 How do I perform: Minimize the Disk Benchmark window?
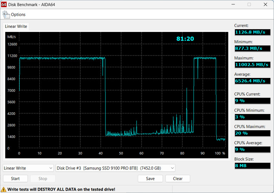(233, 4)
